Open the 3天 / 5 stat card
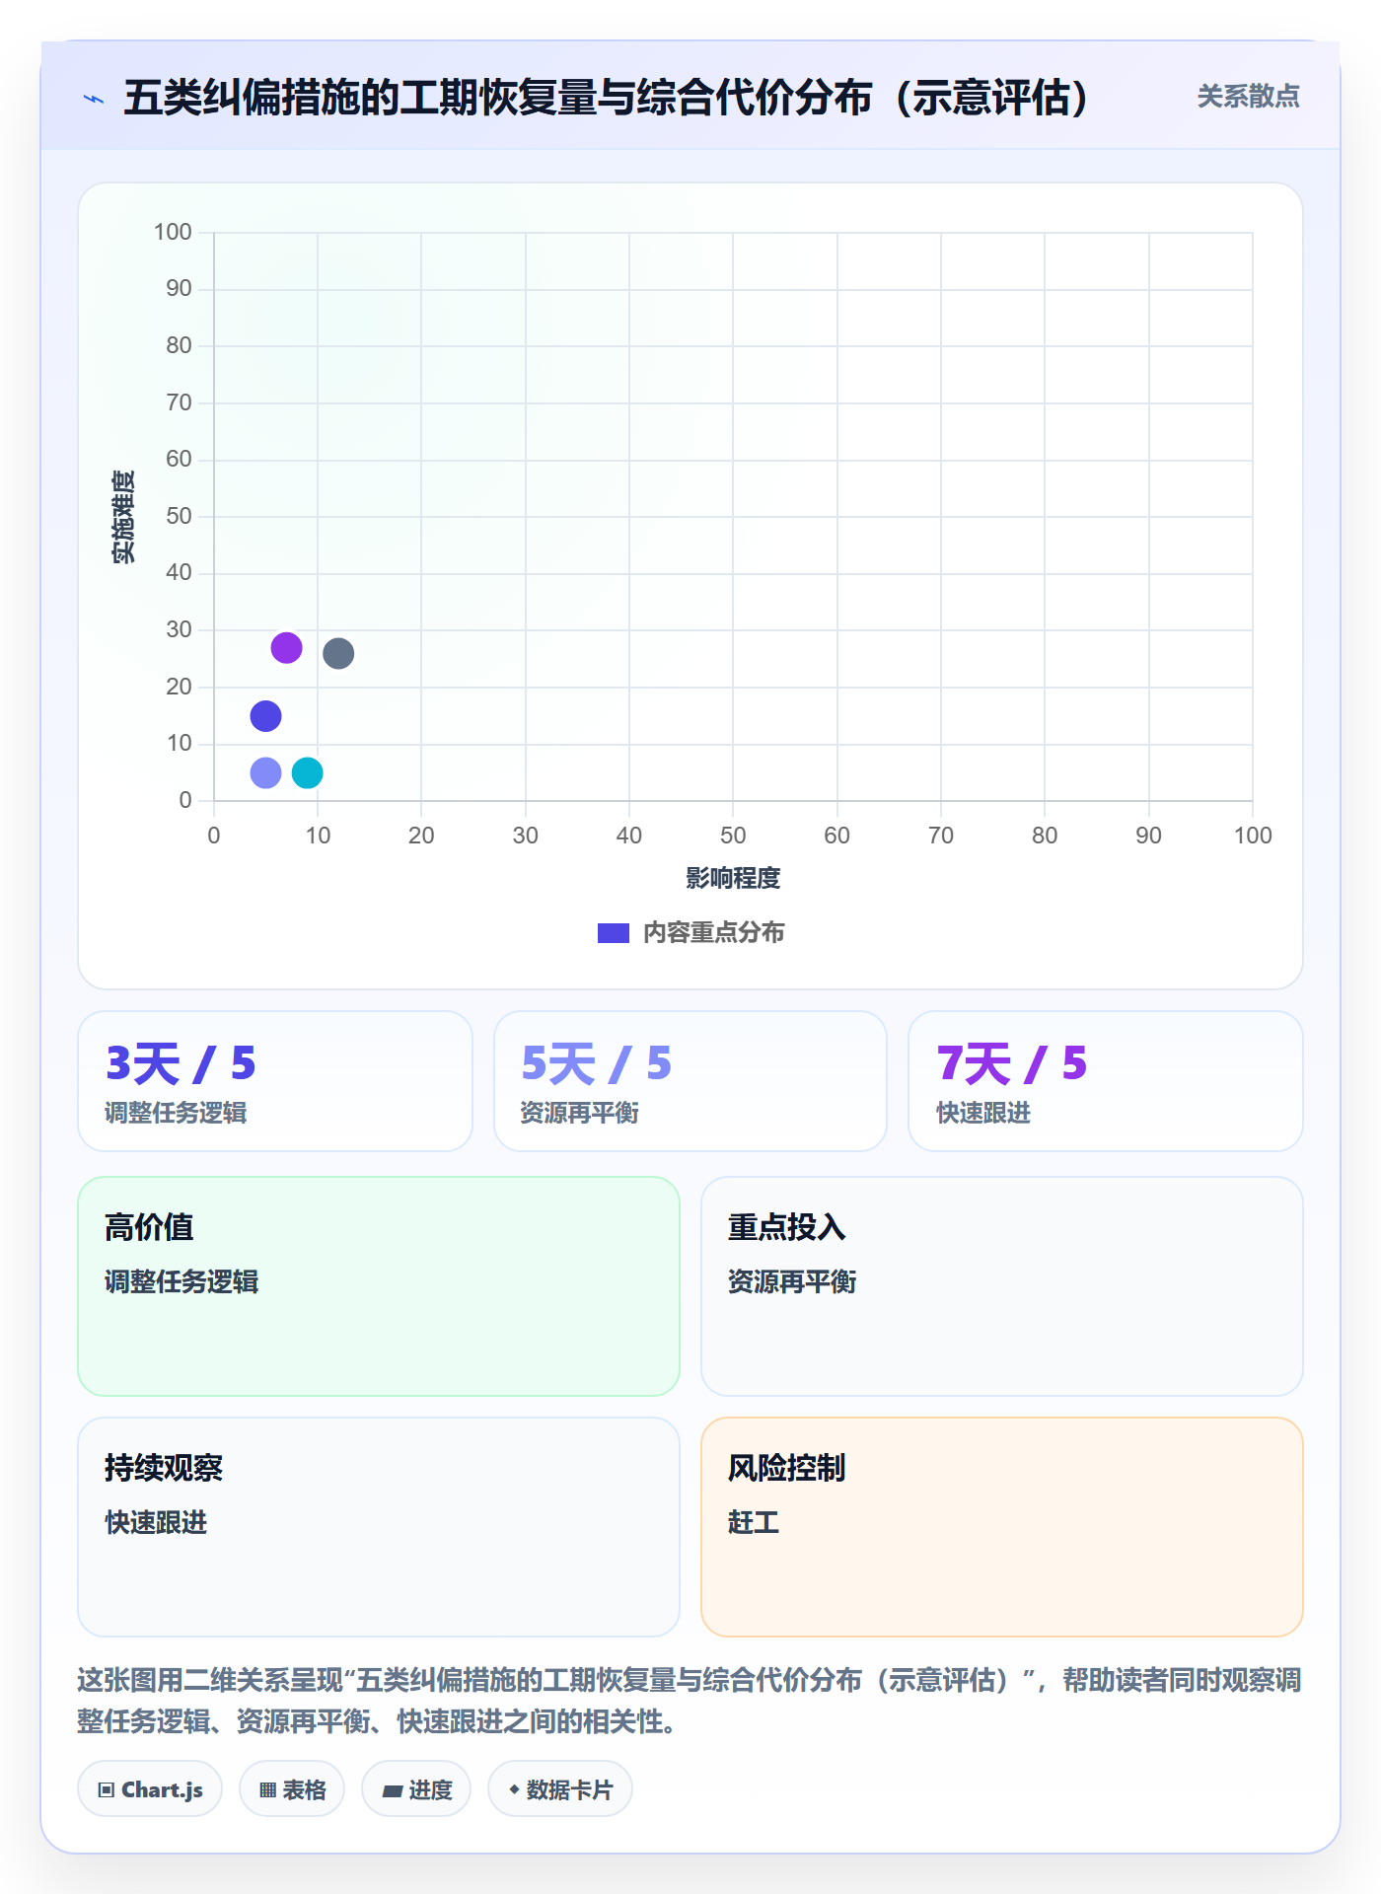Image resolution: width=1381 pixels, height=1894 pixels. pyautogui.click(x=275, y=1081)
